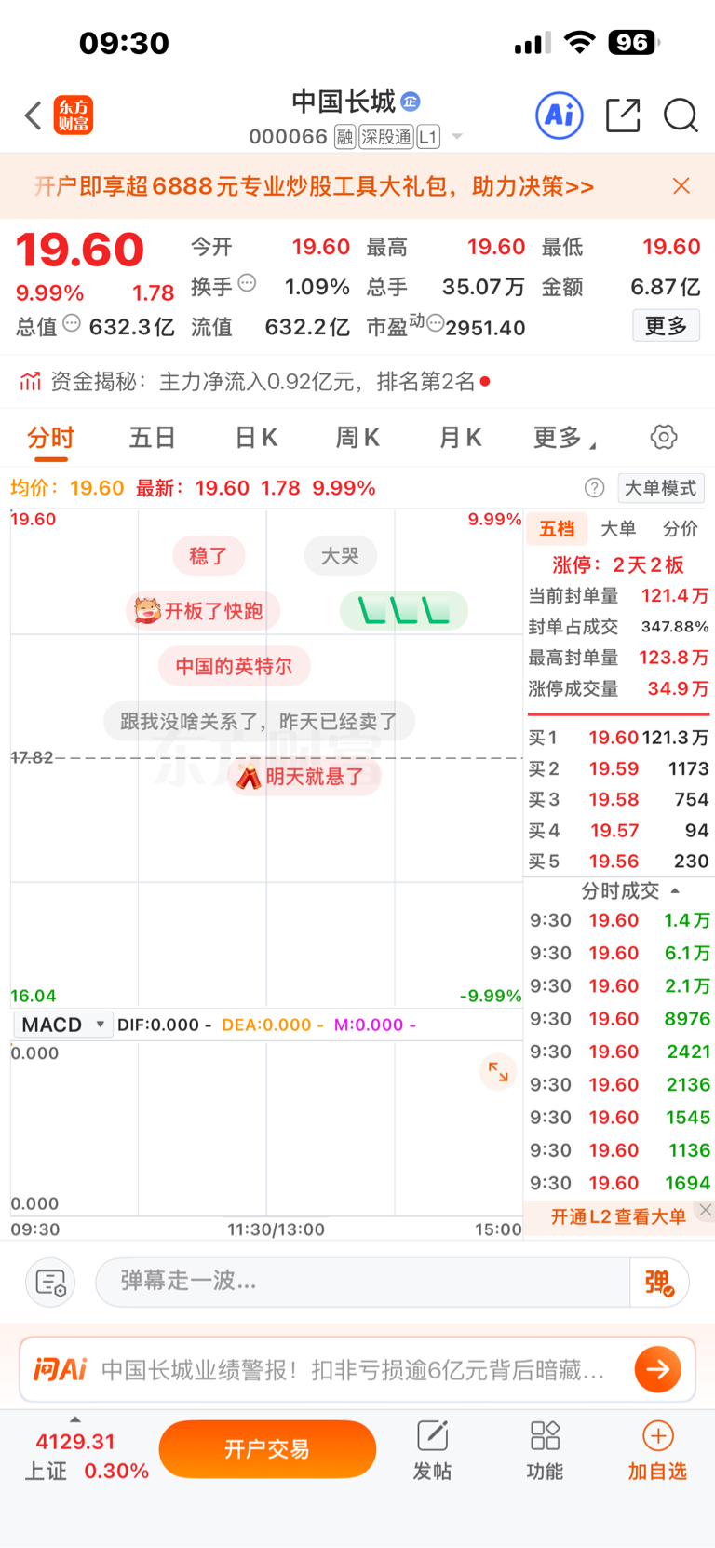
Task: Tap the 明天就悬了 bullet comment
Action: (x=304, y=776)
